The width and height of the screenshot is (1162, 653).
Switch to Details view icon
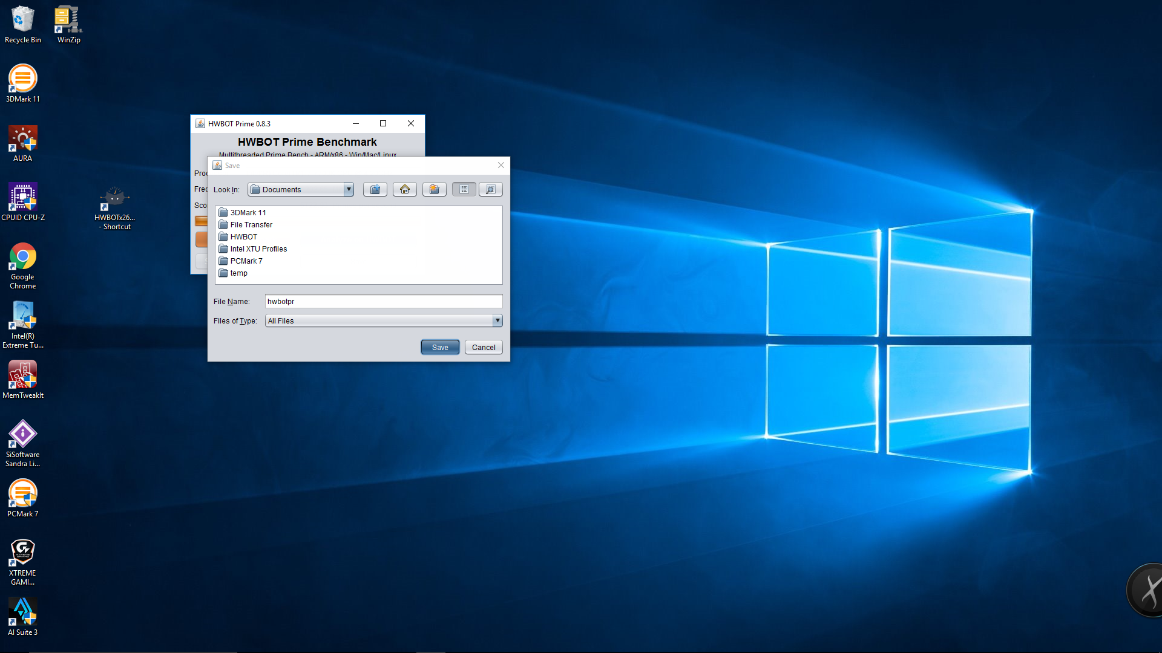point(491,189)
